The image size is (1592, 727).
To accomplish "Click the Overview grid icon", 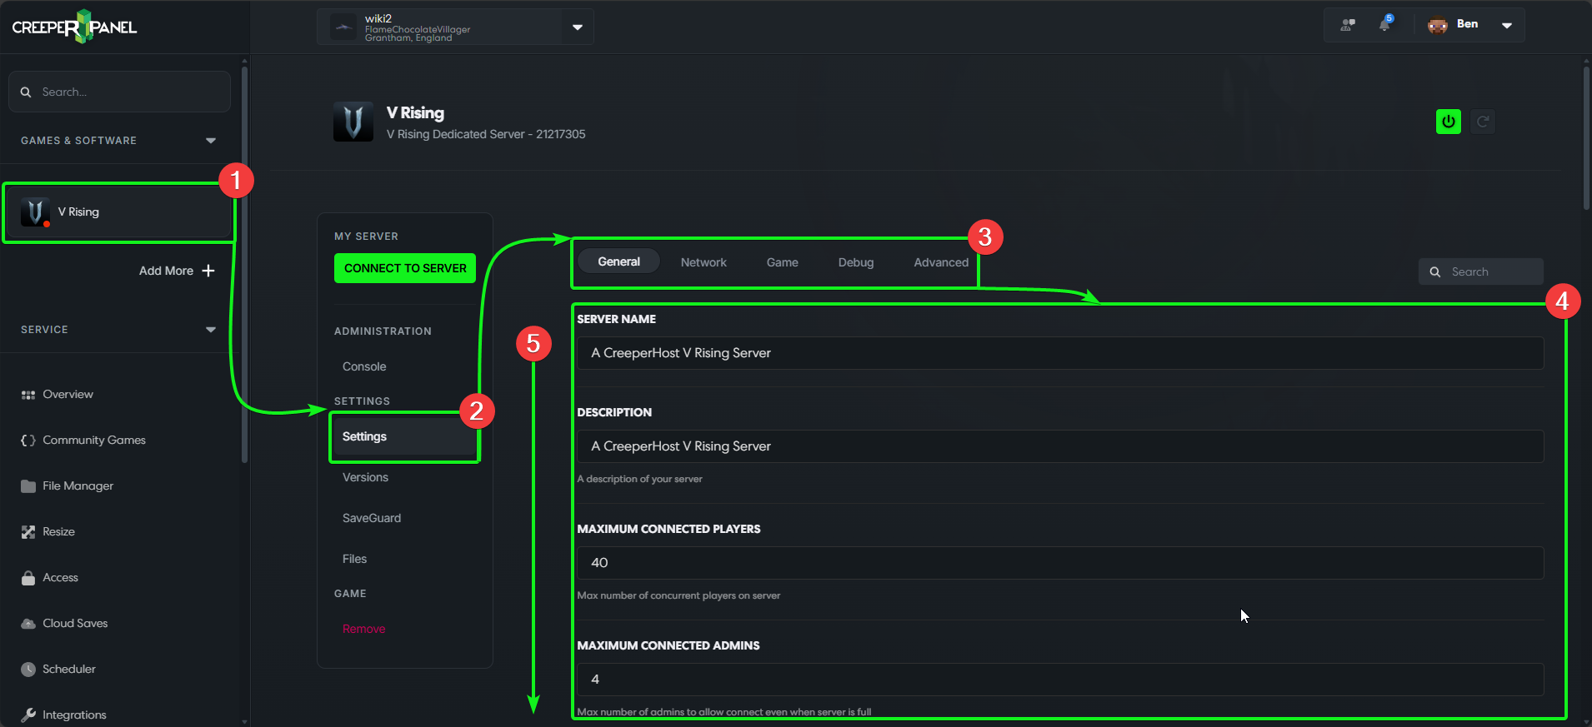I will coord(28,395).
